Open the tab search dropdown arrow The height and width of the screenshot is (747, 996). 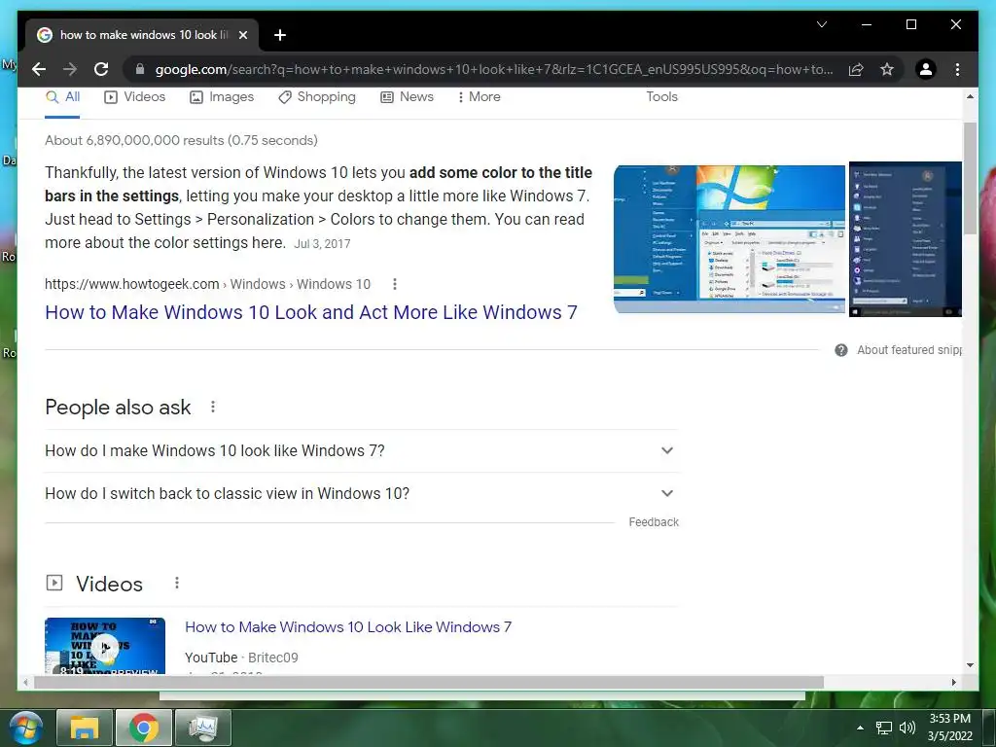coord(821,24)
